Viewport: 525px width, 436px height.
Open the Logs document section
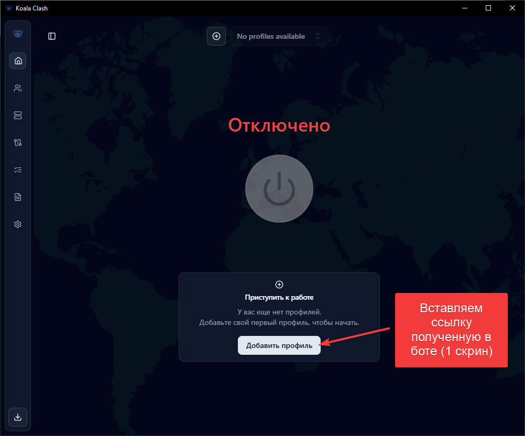click(17, 197)
